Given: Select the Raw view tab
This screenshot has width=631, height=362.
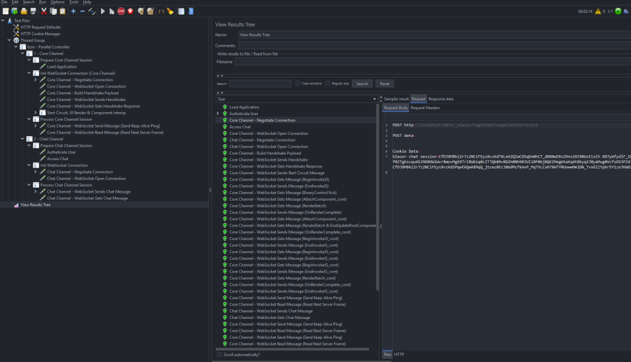Looking at the screenshot, I should (x=388, y=355).
